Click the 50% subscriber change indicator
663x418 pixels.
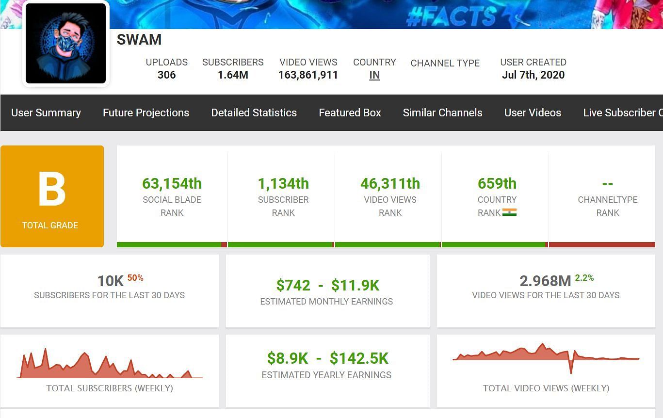pos(135,278)
